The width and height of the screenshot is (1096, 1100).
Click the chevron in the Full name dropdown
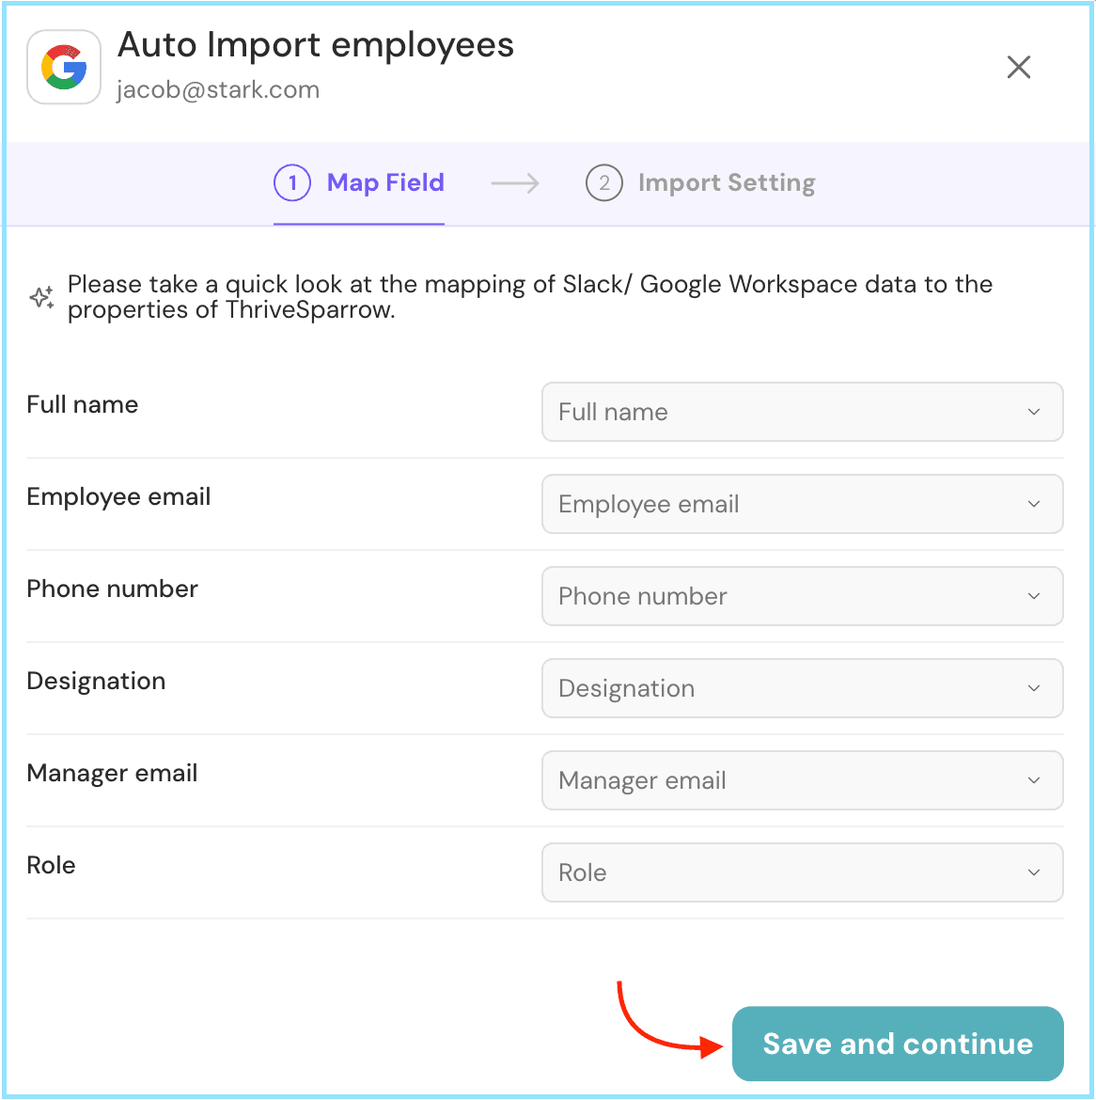click(x=1034, y=412)
